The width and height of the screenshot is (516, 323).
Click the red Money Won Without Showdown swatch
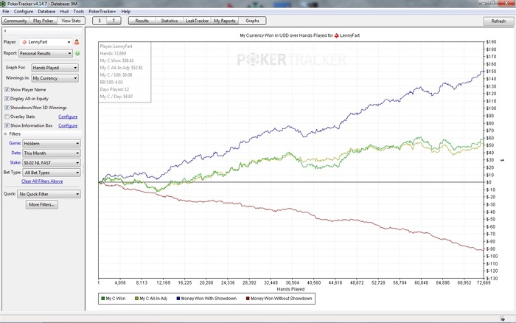[x=248, y=299]
